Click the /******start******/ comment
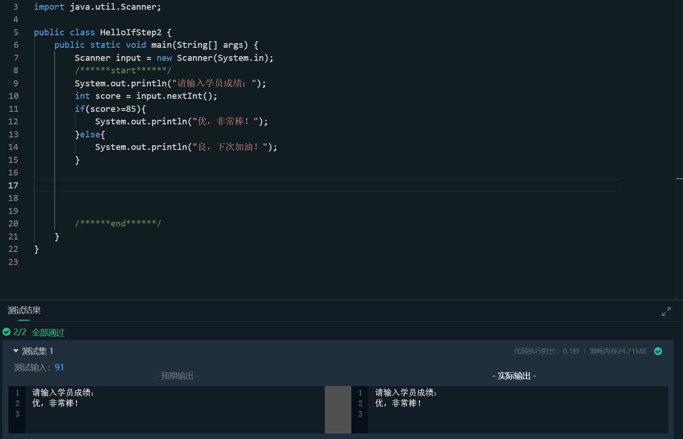Viewport: 683px width, 439px height. tap(123, 71)
